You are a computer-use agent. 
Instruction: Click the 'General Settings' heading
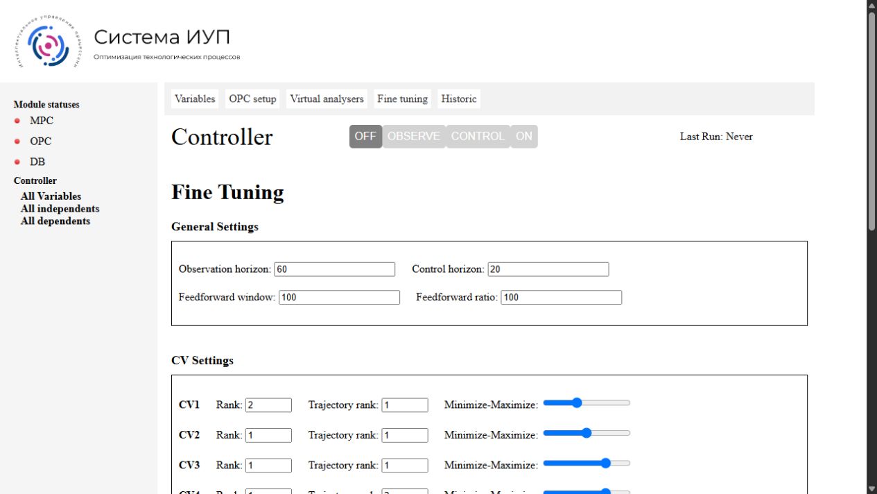click(215, 227)
